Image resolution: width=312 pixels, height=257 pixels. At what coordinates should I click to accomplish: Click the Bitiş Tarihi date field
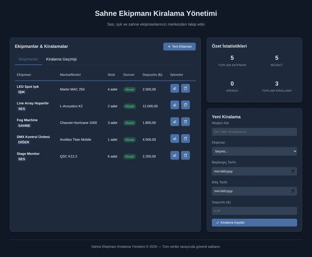[254, 191]
